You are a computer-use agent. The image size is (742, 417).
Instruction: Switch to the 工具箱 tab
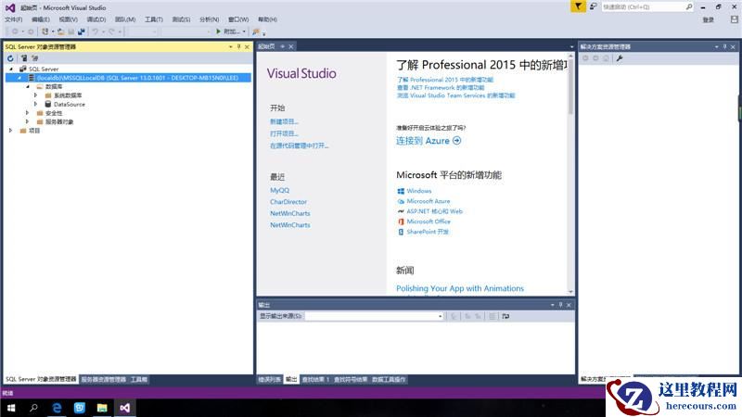(x=138, y=379)
